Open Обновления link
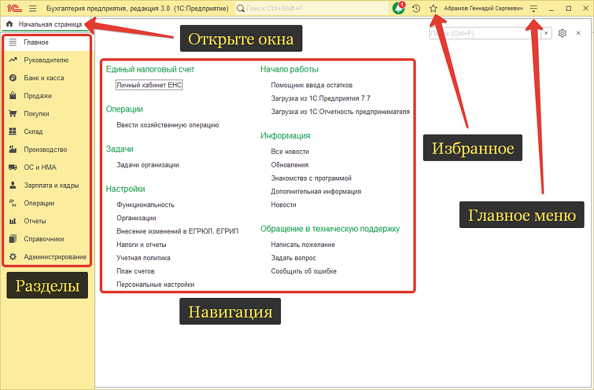The height and width of the screenshot is (390, 594). [x=289, y=164]
